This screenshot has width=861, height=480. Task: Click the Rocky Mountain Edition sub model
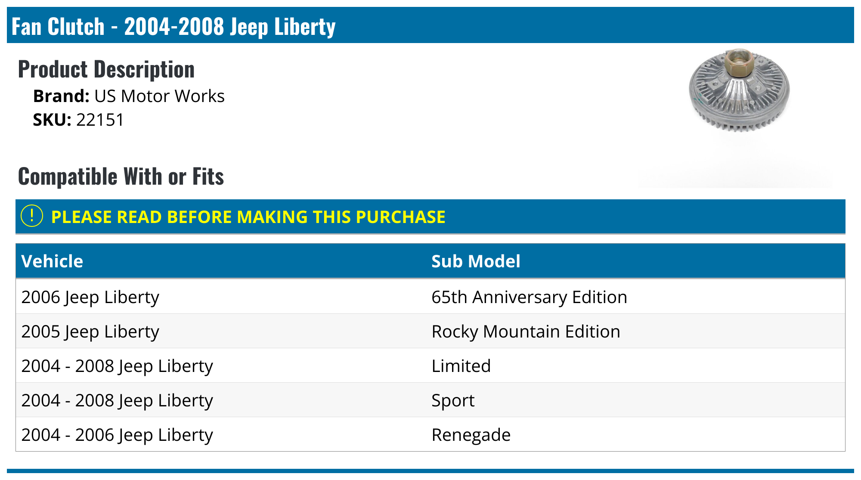click(x=526, y=331)
